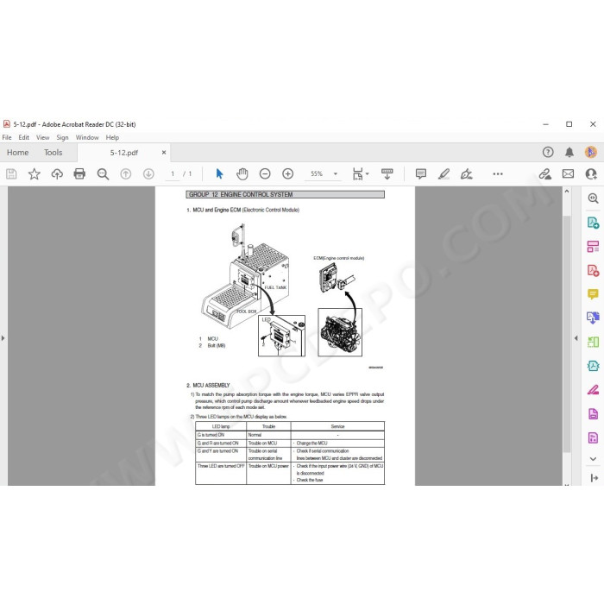Viewport: 604px width, 604px height.
Task: Select the 5-12.pdf document tab
Action: (x=124, y=153)
